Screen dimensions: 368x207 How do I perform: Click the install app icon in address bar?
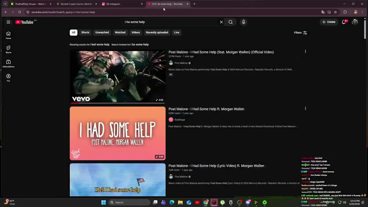click(x=329, y=12)
